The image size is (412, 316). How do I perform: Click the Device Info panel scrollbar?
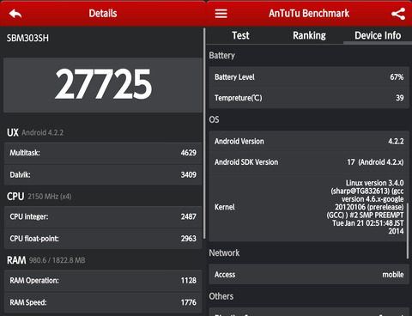click(x=408, y=231)
